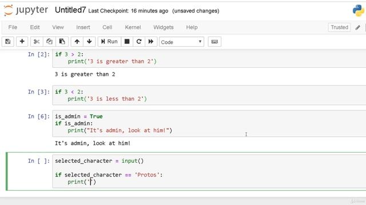Cut selected cells with the scissors icon

click(37, 42)
